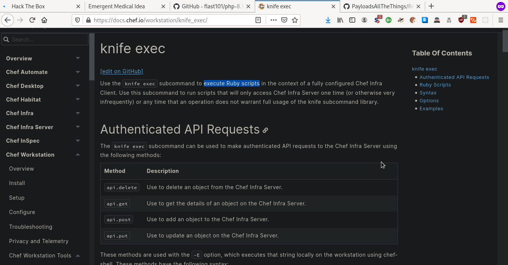The height and width of the screenshot is (265, 508).
Task: Go to the browser home page
Action: [x=44, y=20]
